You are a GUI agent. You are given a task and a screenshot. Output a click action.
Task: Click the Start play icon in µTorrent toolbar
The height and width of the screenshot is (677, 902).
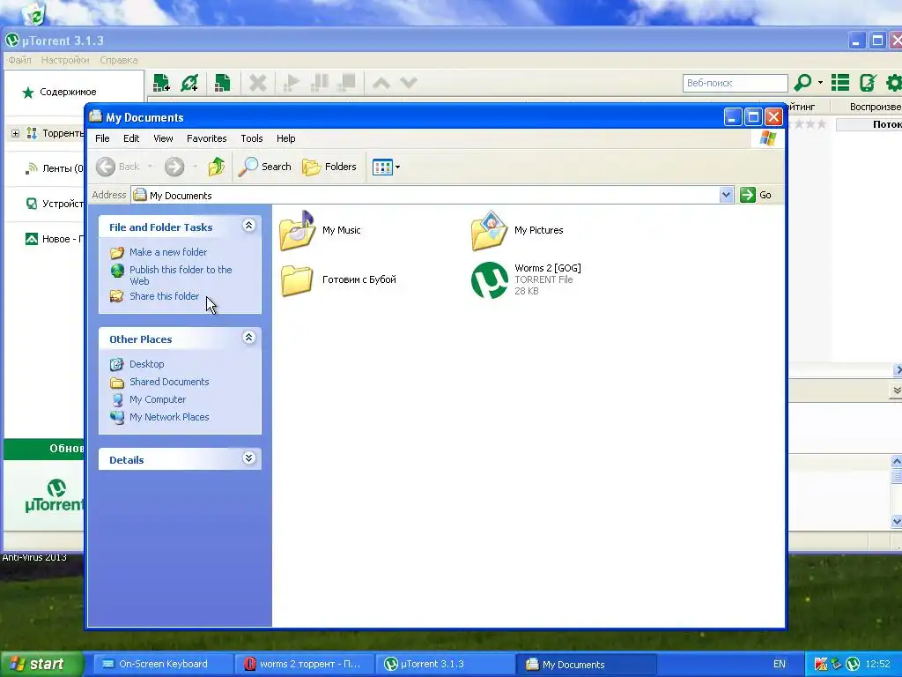coord(292,83)
